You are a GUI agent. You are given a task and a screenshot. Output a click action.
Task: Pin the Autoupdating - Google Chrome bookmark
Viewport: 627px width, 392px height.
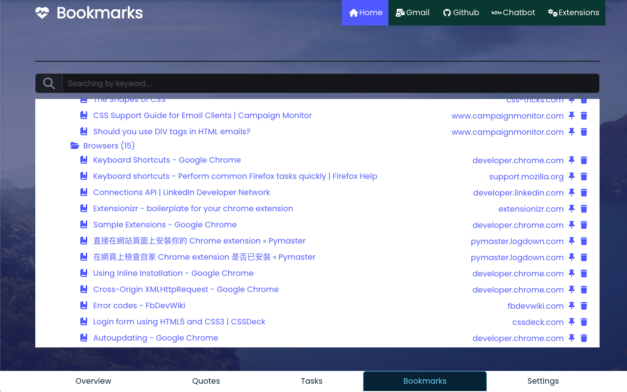click(x=571, y=338)
